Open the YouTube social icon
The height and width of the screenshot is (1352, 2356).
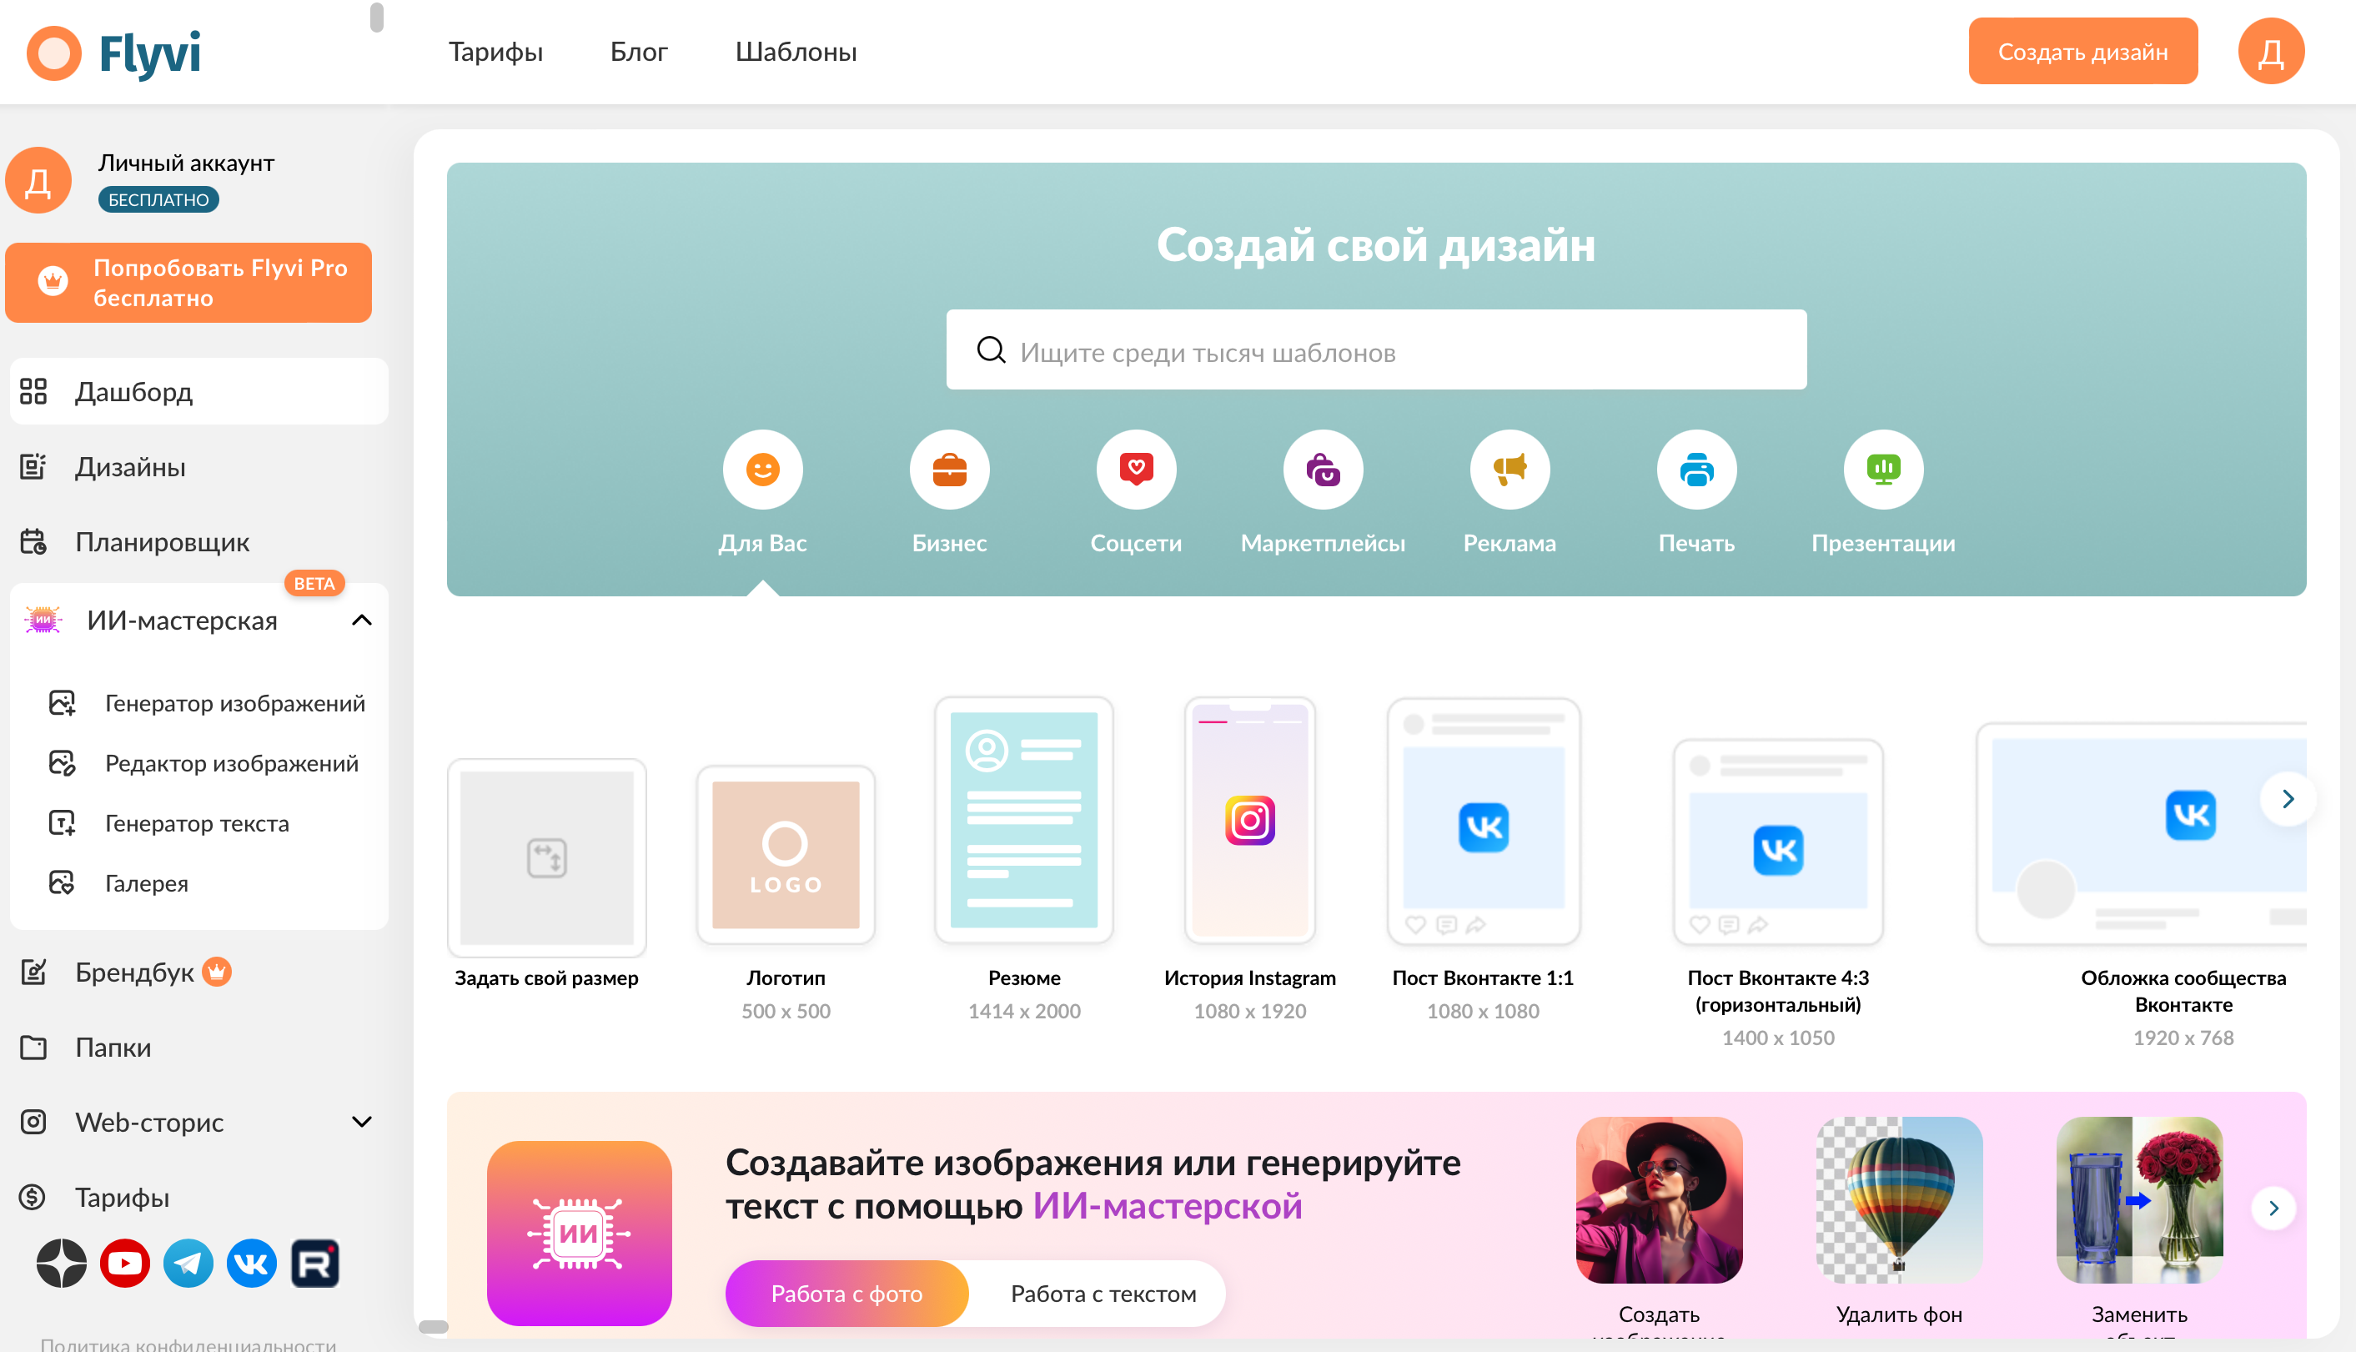click(x=124, y=1264)
